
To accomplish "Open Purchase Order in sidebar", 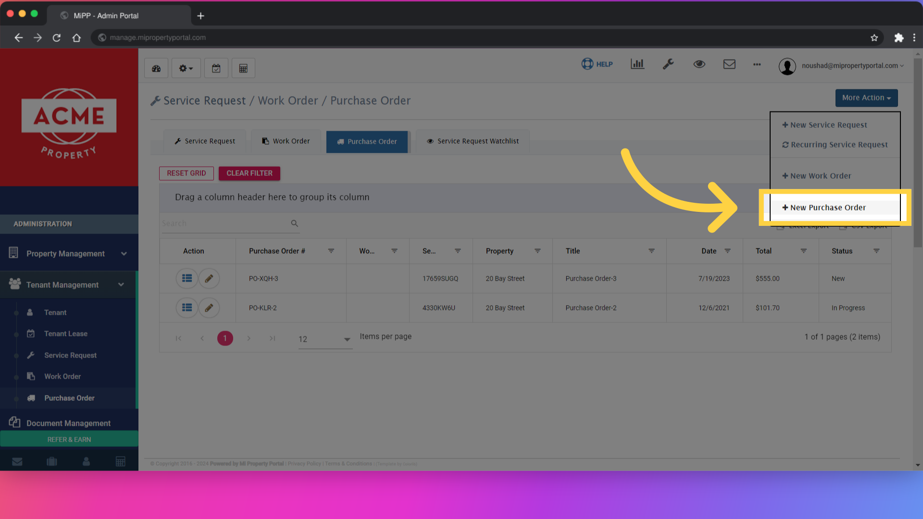I will [69, 398].
